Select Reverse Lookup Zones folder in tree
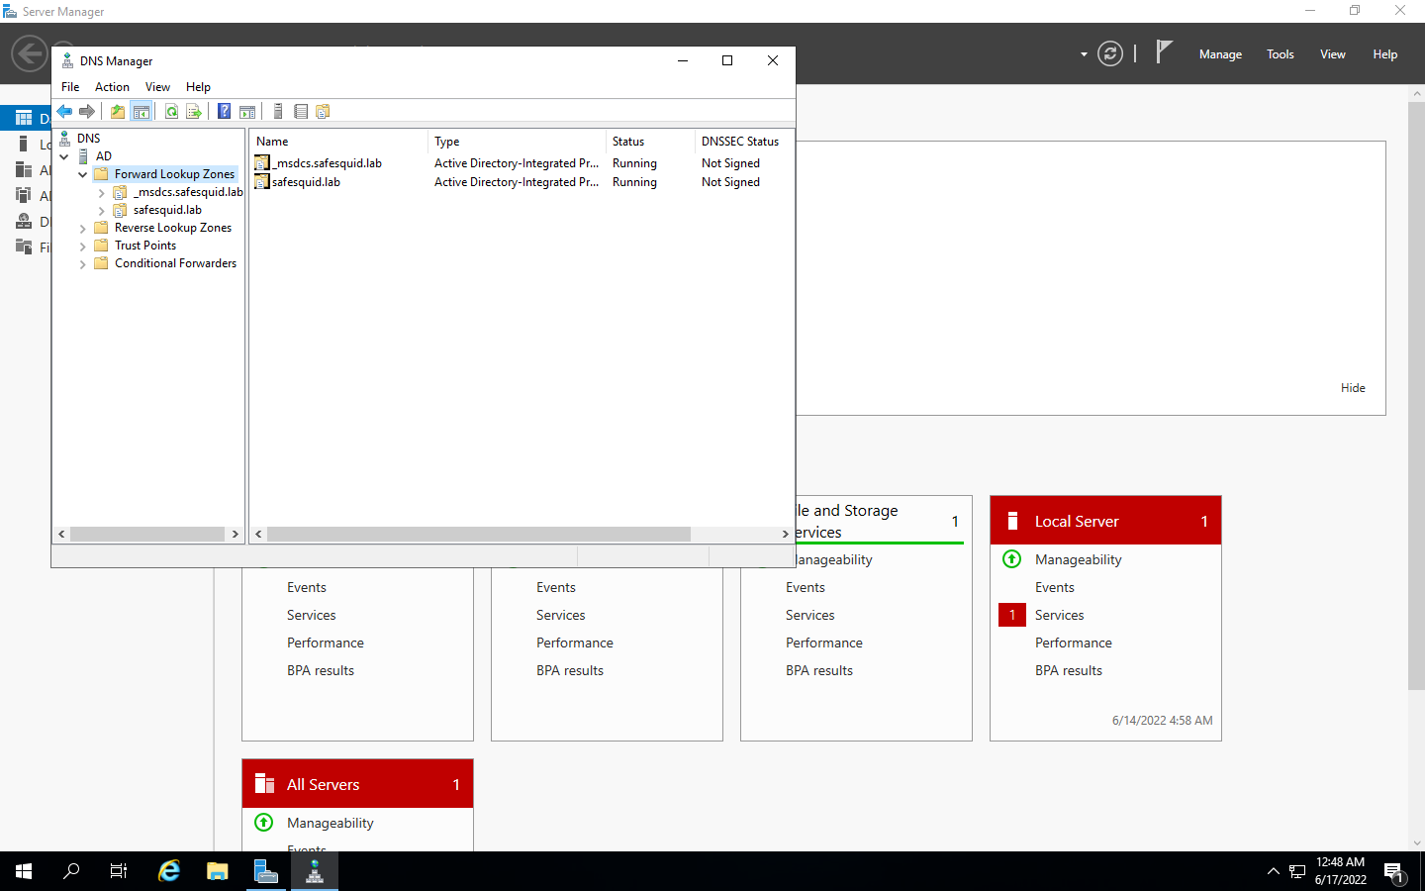The height and width of the screenshot is (891, 1425). click(172, 228)
